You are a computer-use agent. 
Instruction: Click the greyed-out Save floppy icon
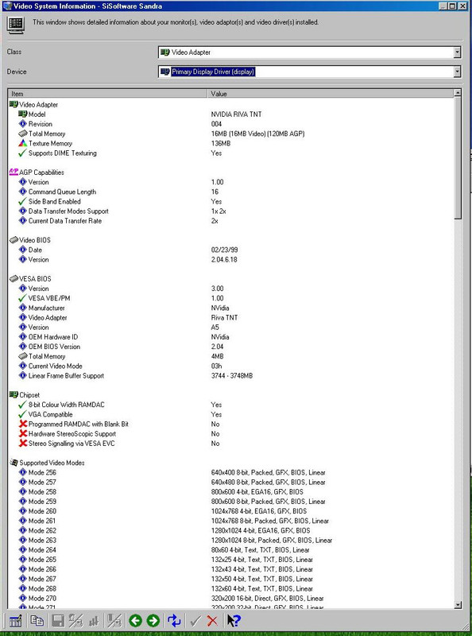click(x=58, y=621)
